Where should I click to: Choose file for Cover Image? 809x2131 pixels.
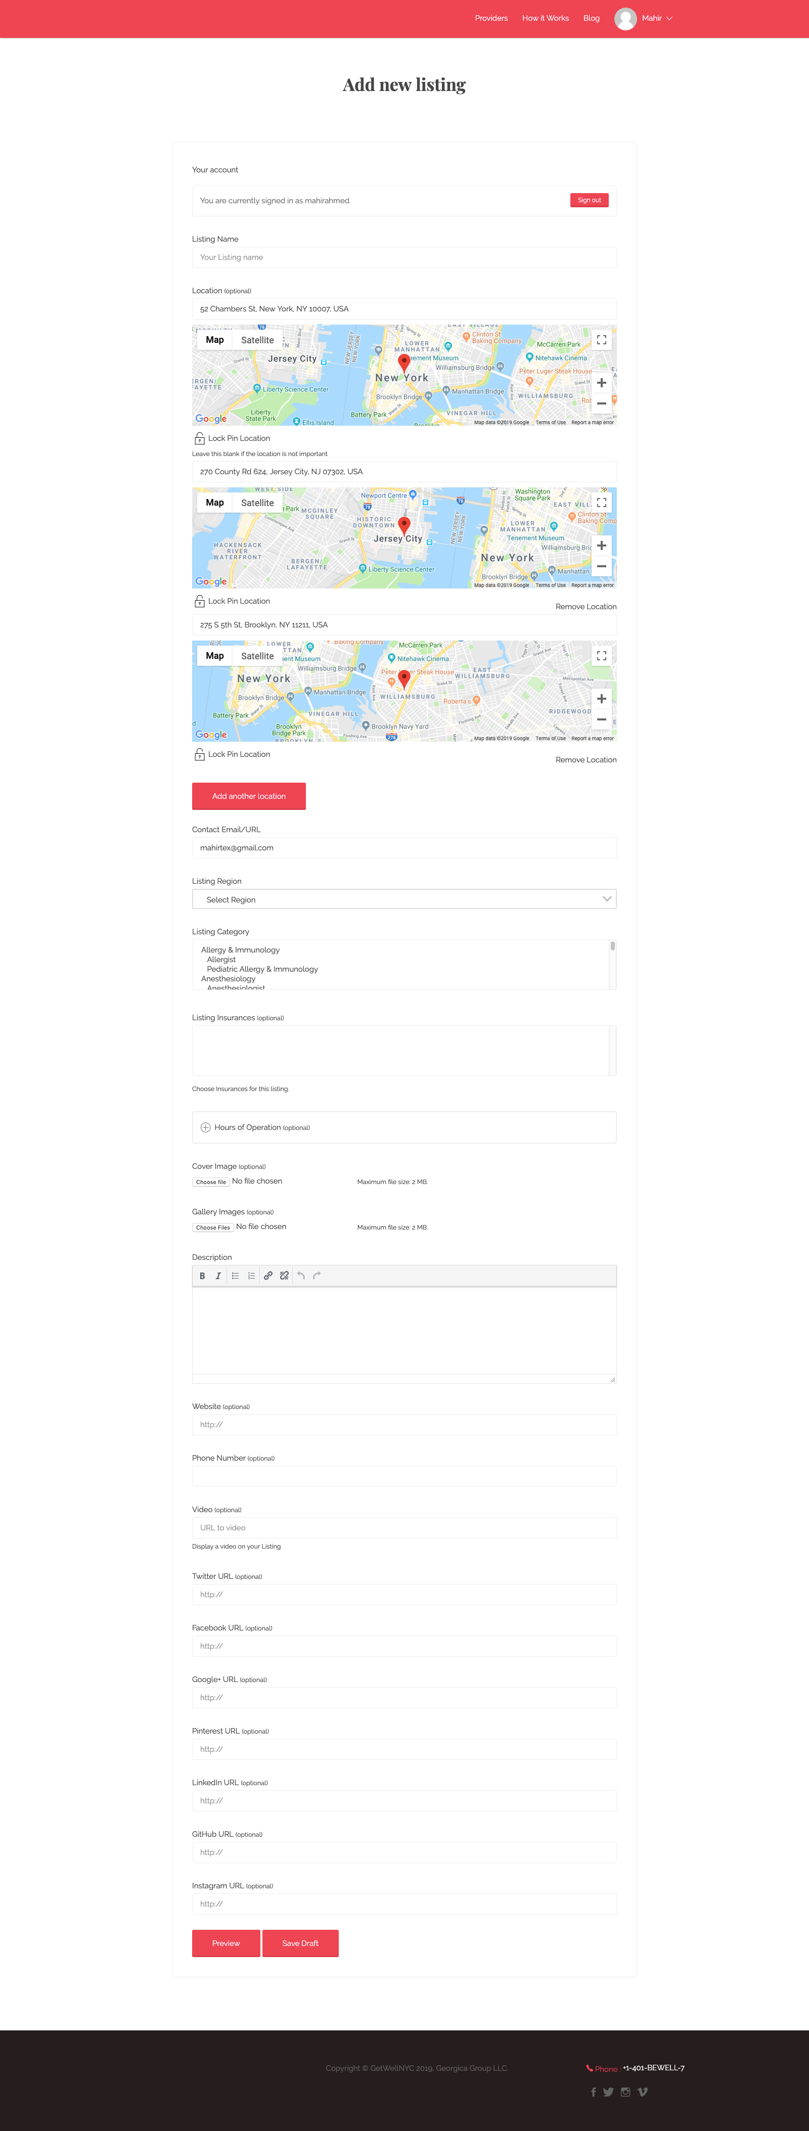pos(211,1182)
